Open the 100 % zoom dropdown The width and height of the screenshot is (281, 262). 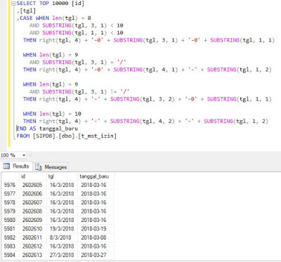tap(24, 155)
